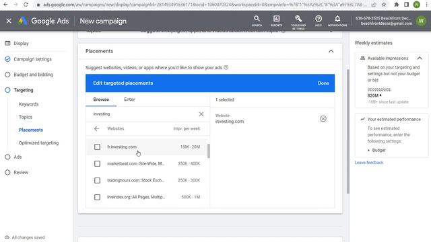Click the Available impressions people icon
The height and width of the screenshot is (242, 431).
point(362,58)
